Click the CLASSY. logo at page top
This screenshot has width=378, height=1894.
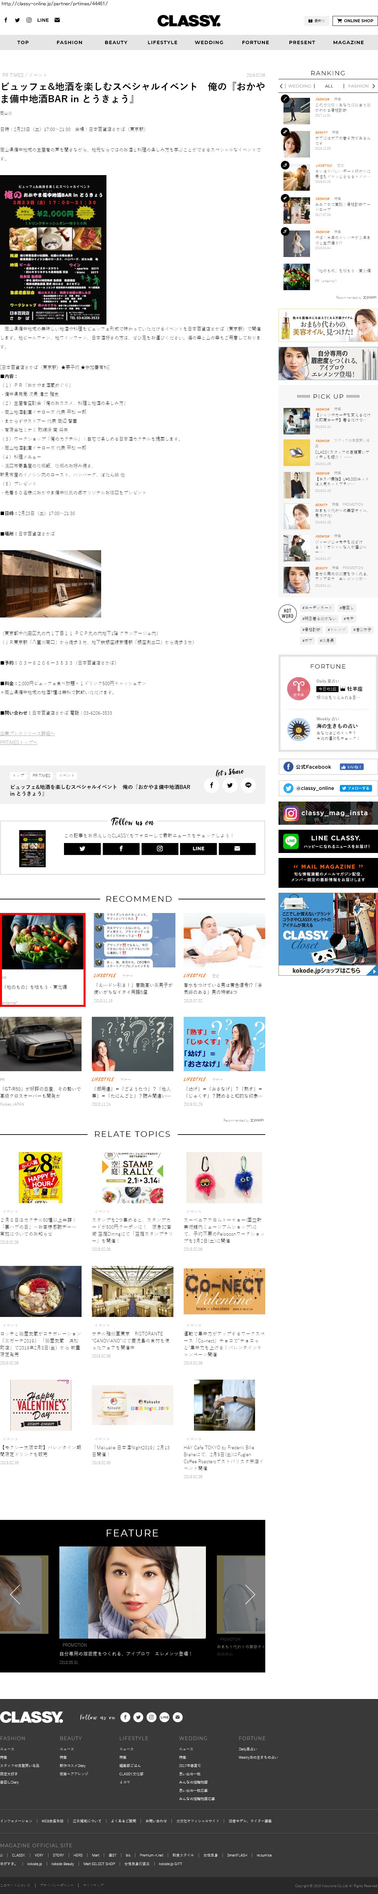[189, 21]
